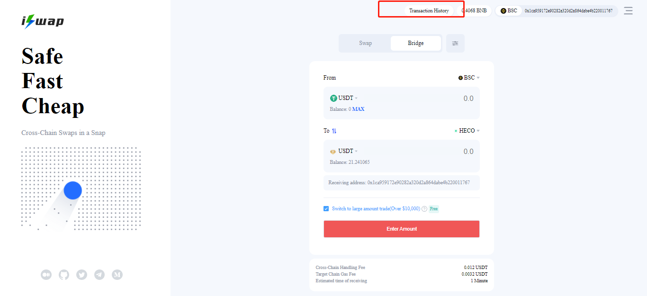Click the Receiving address field
This screenshot has width=647, height=296.
coord(402,183)
